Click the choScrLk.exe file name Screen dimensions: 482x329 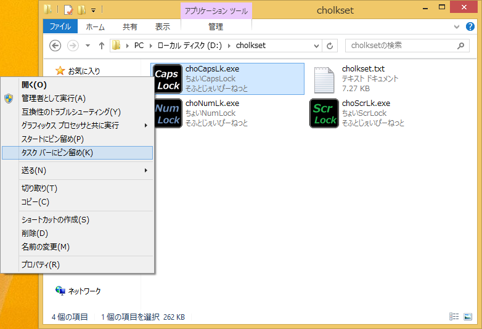click(x=366, y=104)
